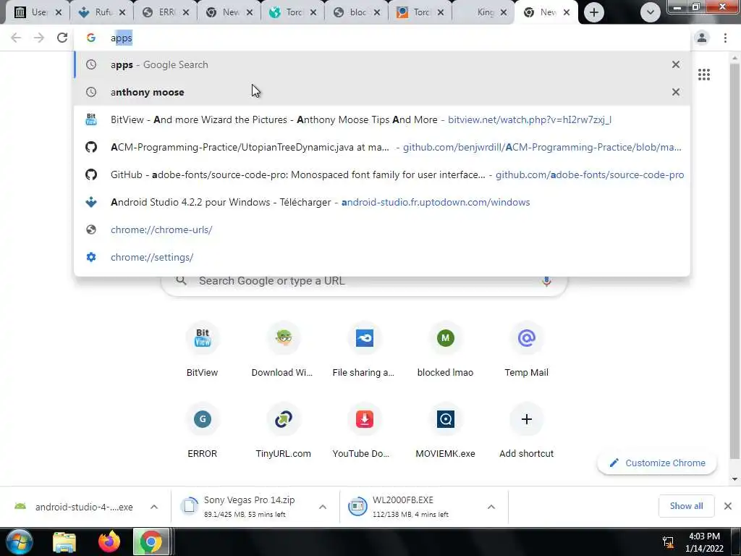This screenshot has width=741, height=556.
Task: Open the tab search dropdown arrow
Action: click(651, 12)
